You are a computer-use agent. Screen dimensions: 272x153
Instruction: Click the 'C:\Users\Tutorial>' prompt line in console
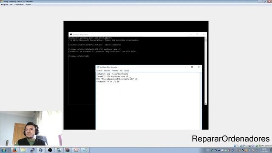[79, 56]
